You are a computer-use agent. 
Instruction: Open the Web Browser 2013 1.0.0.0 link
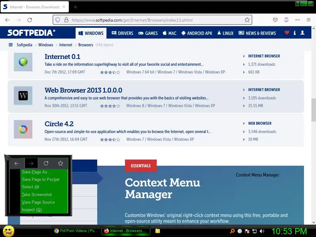[x=83, y=90]
